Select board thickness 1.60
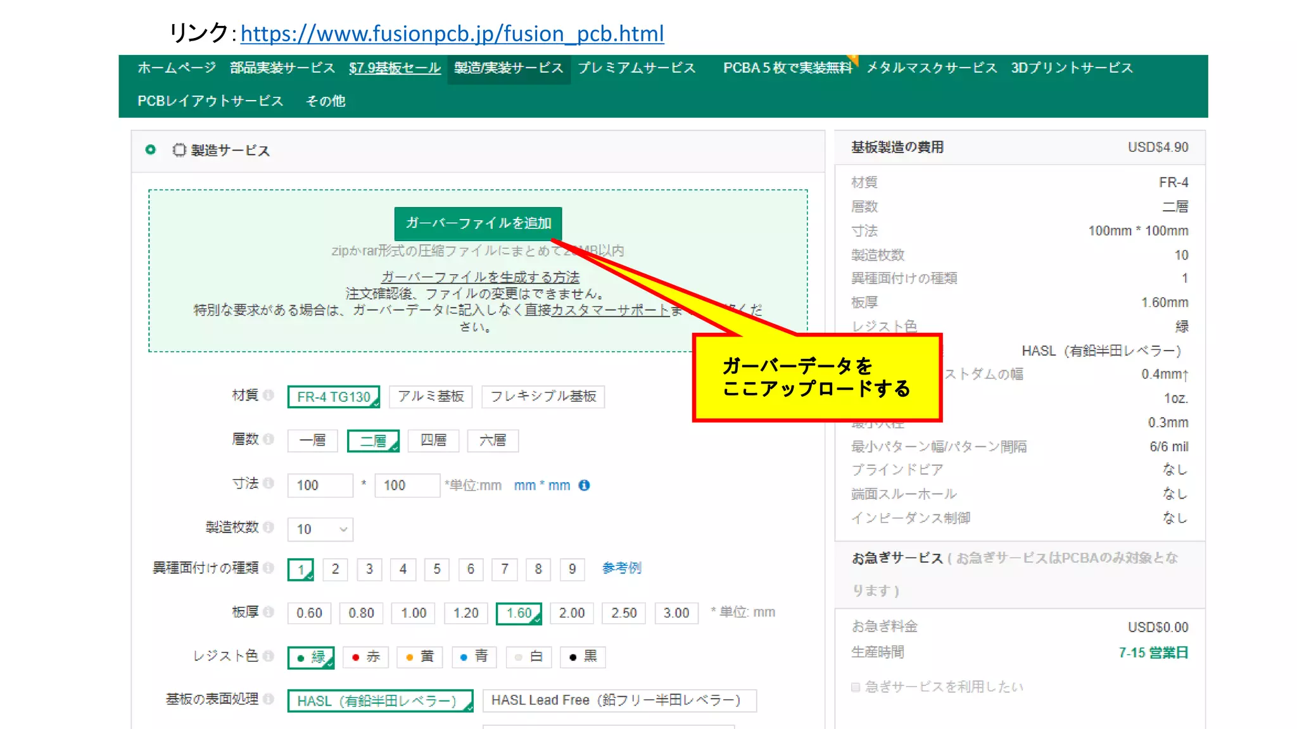Screen dimensions: 1297x729 coord(519,613)
